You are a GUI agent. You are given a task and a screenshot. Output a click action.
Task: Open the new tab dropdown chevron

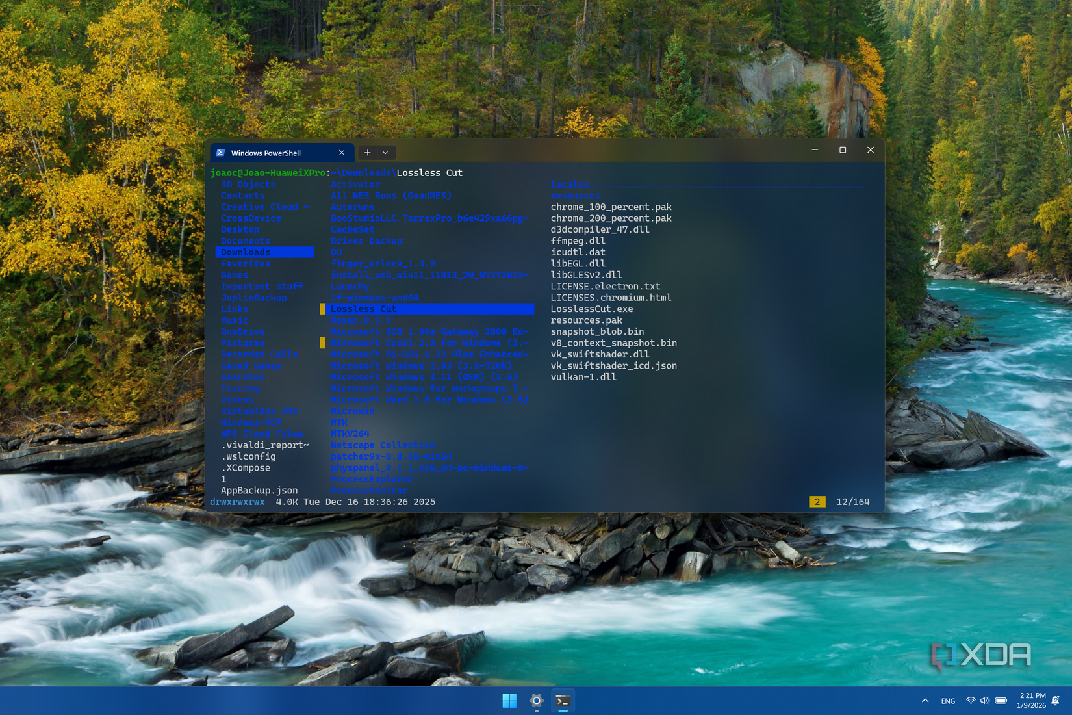point(386,152)
